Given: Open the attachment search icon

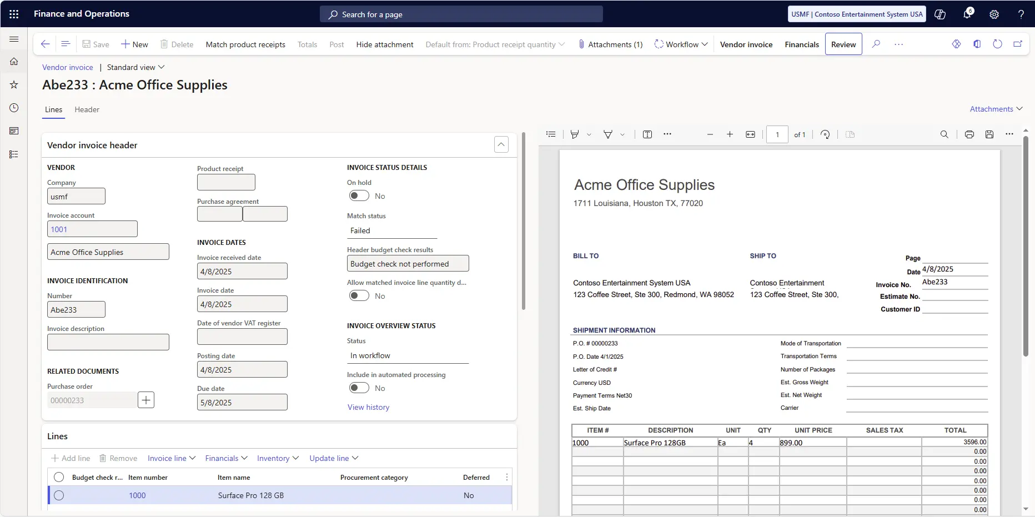Looking at the screenshot, I should (944, 134).
